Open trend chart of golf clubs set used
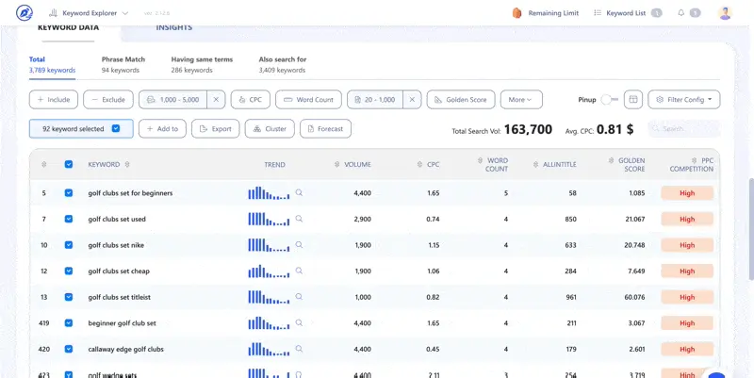The image size is (754, 378). click(269, 219)
